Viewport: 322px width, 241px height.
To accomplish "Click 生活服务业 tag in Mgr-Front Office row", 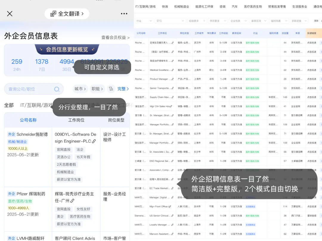I will pos(250,207).
